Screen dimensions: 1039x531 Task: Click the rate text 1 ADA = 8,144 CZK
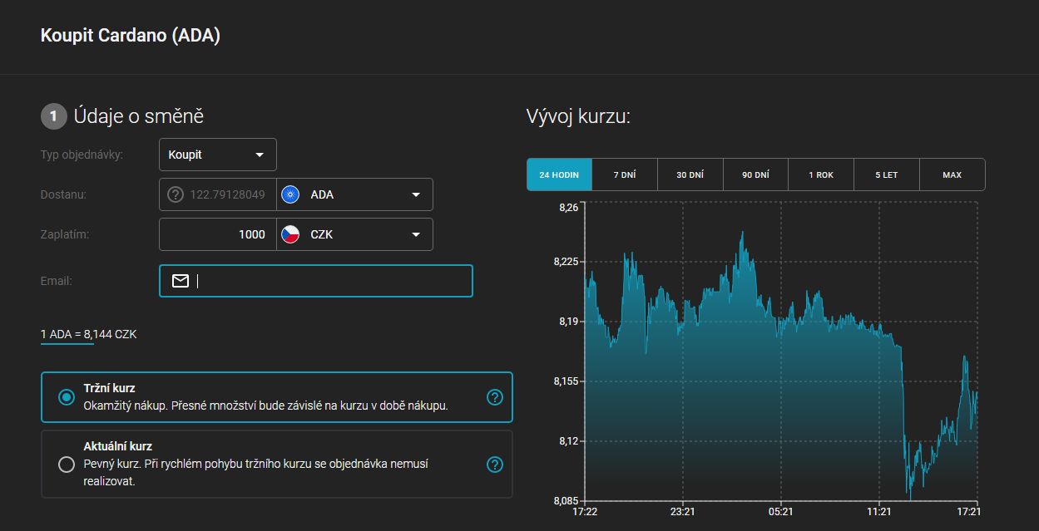point(88,334)
